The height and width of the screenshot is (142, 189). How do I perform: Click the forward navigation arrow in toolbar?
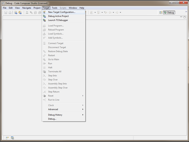pos(117,13)
